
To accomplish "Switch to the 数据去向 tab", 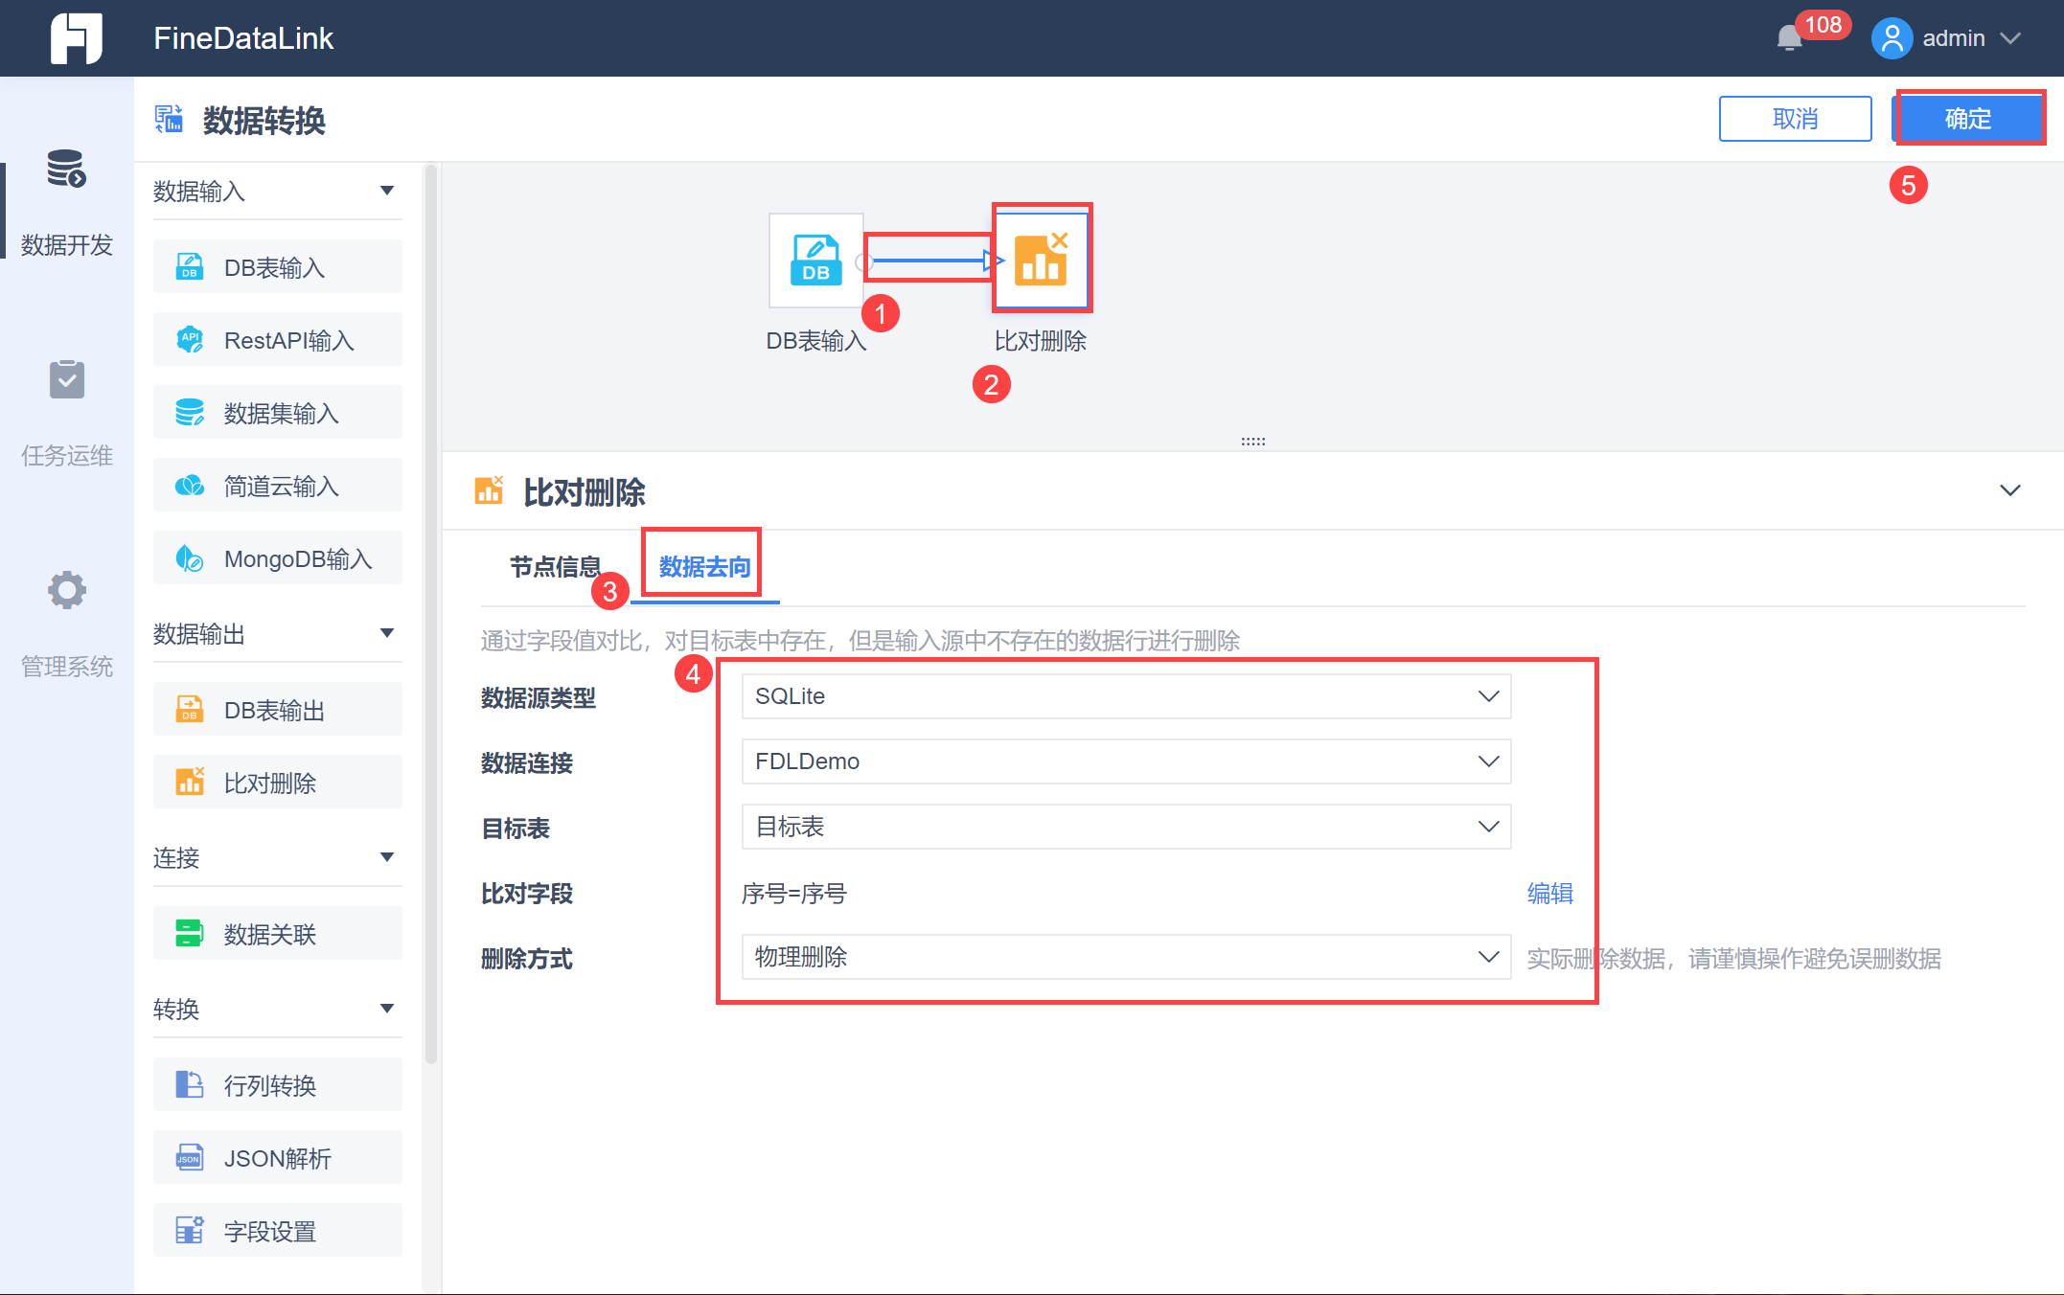I will [x=704, y=567].
